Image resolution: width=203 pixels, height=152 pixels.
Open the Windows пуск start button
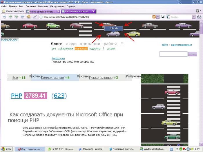tap(7, 149)
